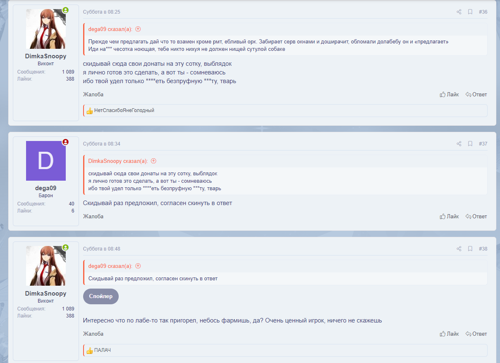View user ПАЛАЧ who liked post #38
This screenshot has height=363, width=500.
[x=103, y=351]
